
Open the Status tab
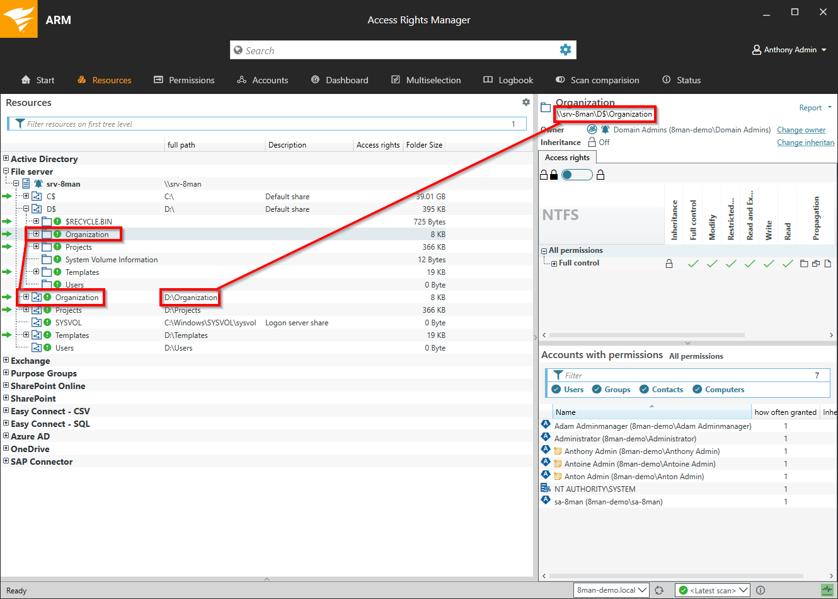pos(681,80)
